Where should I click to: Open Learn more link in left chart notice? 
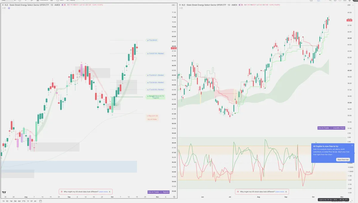pos(103,192)
